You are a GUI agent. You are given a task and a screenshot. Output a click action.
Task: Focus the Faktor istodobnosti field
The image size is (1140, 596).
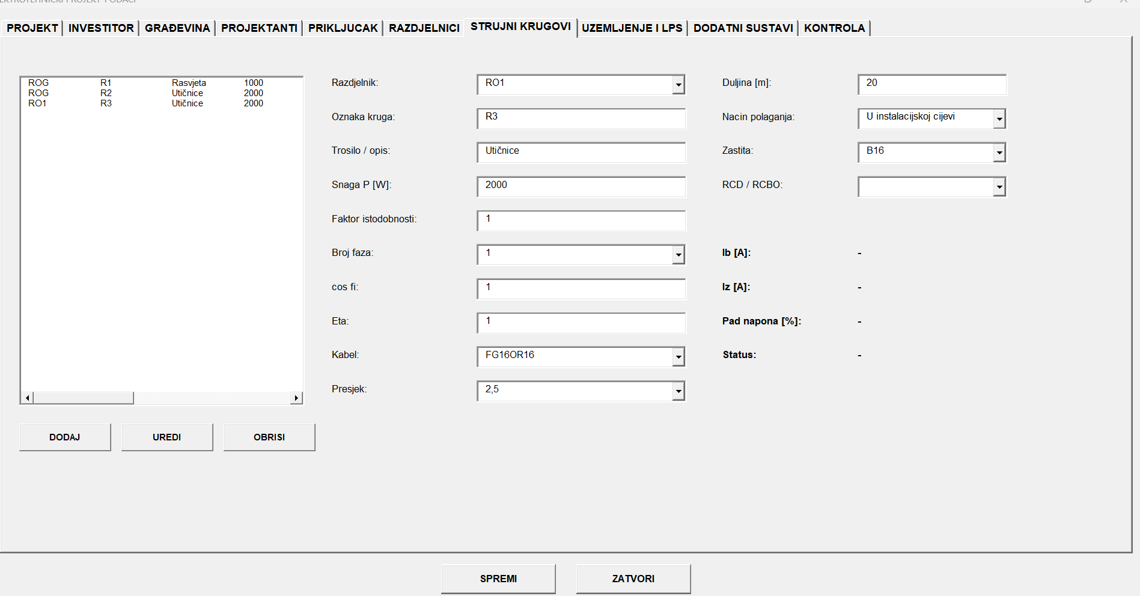click(581, 220)
